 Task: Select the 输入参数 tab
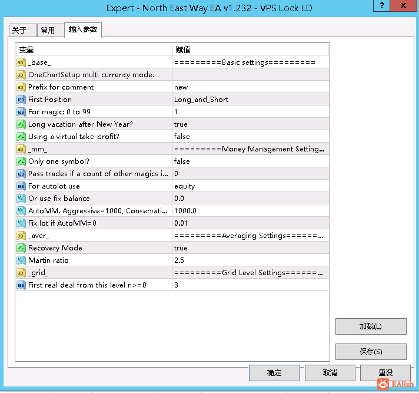click(x=83, y=29)
